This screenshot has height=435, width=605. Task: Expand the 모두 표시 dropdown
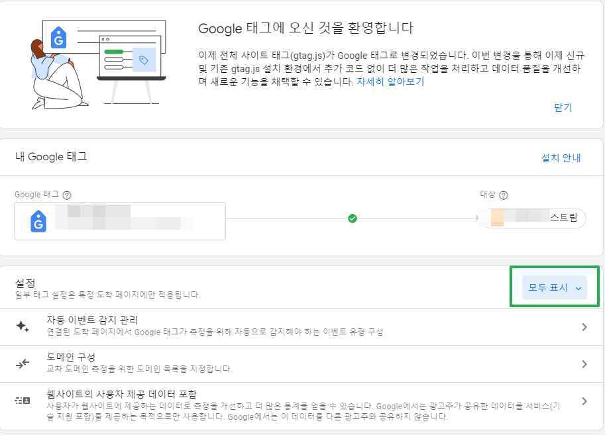pyautogui.click(x=555, y=287)
